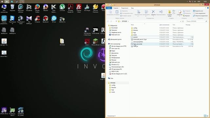Select the config folder in the file list

(135, 28)
